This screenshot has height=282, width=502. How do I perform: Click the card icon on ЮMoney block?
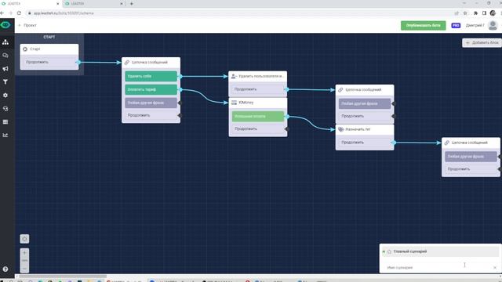coord(234,103)
